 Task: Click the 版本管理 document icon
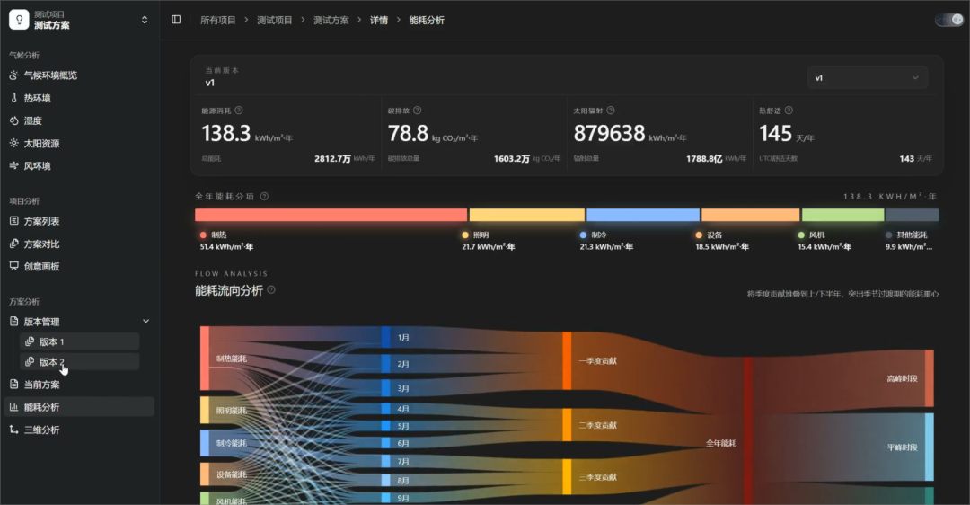tap(13, 321)
